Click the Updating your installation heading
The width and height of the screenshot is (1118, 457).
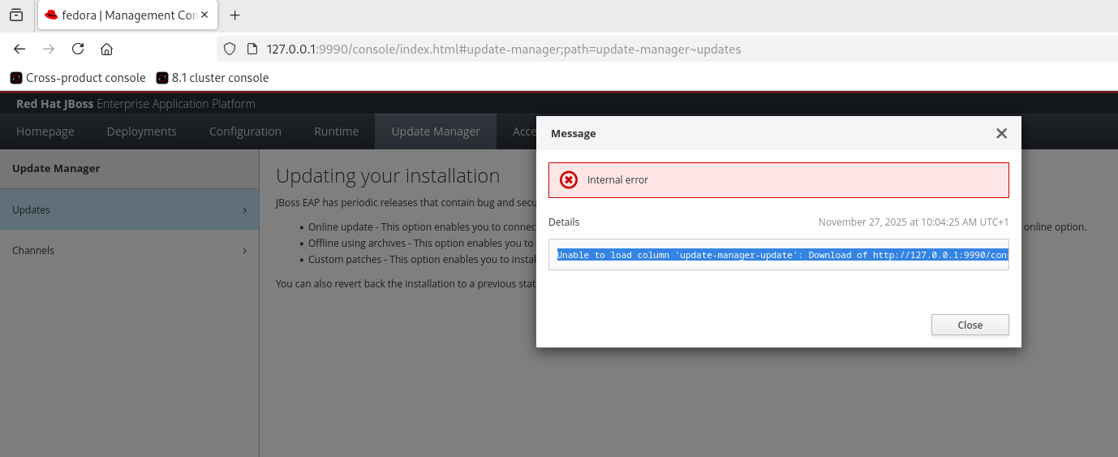coord(388,176)
